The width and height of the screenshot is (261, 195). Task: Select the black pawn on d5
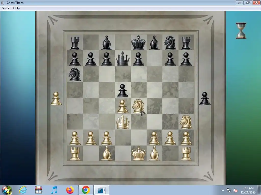tap(123, 91)
